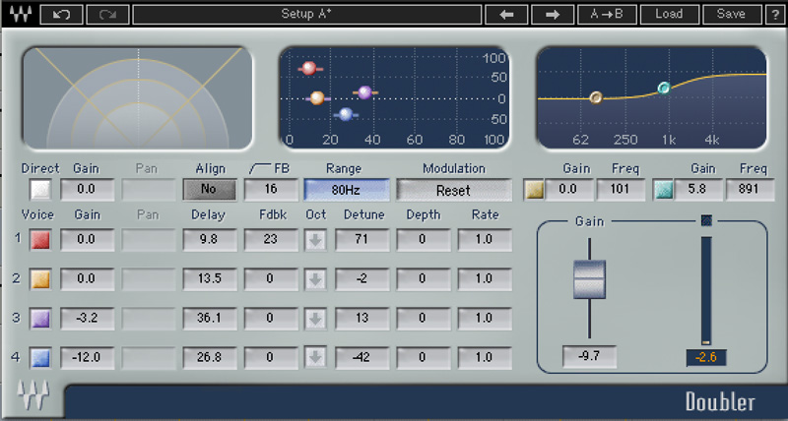
Task: Toggle the Direct signal on/off button
Action: [40, 190]
